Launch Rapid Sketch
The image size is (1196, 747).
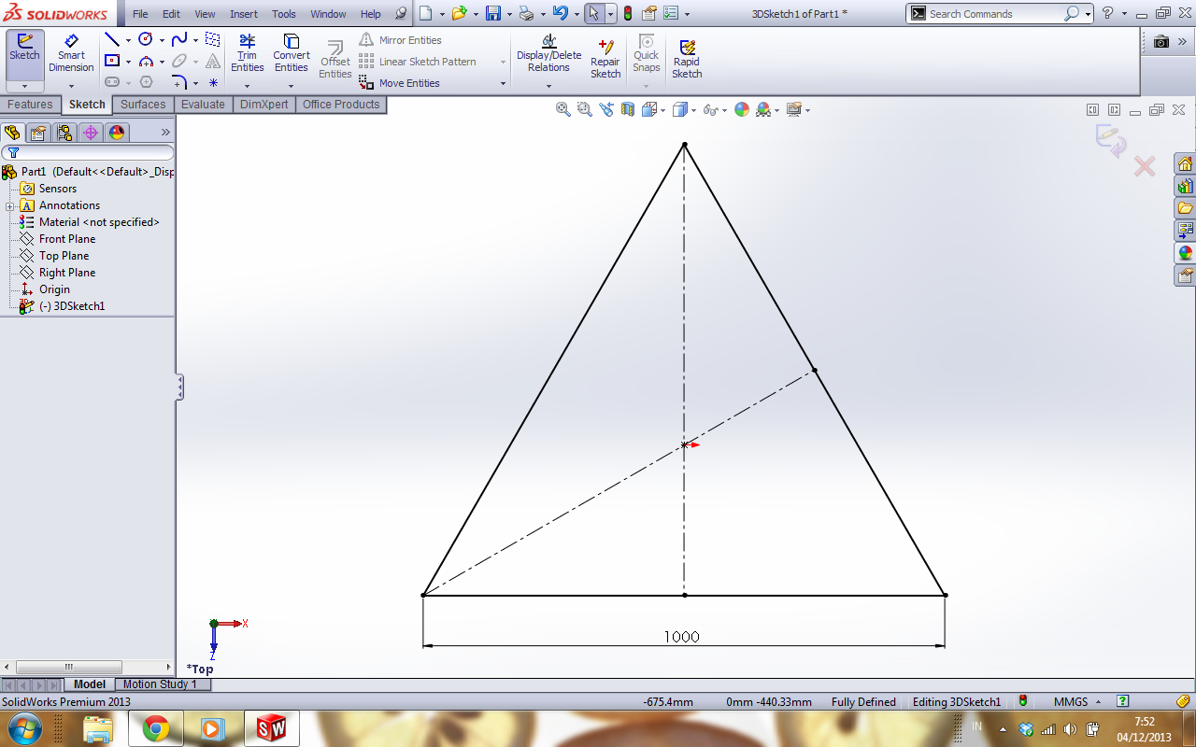[687, 58]
